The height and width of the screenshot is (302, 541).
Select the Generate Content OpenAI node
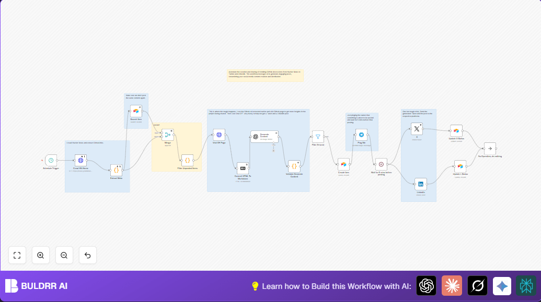264,137
